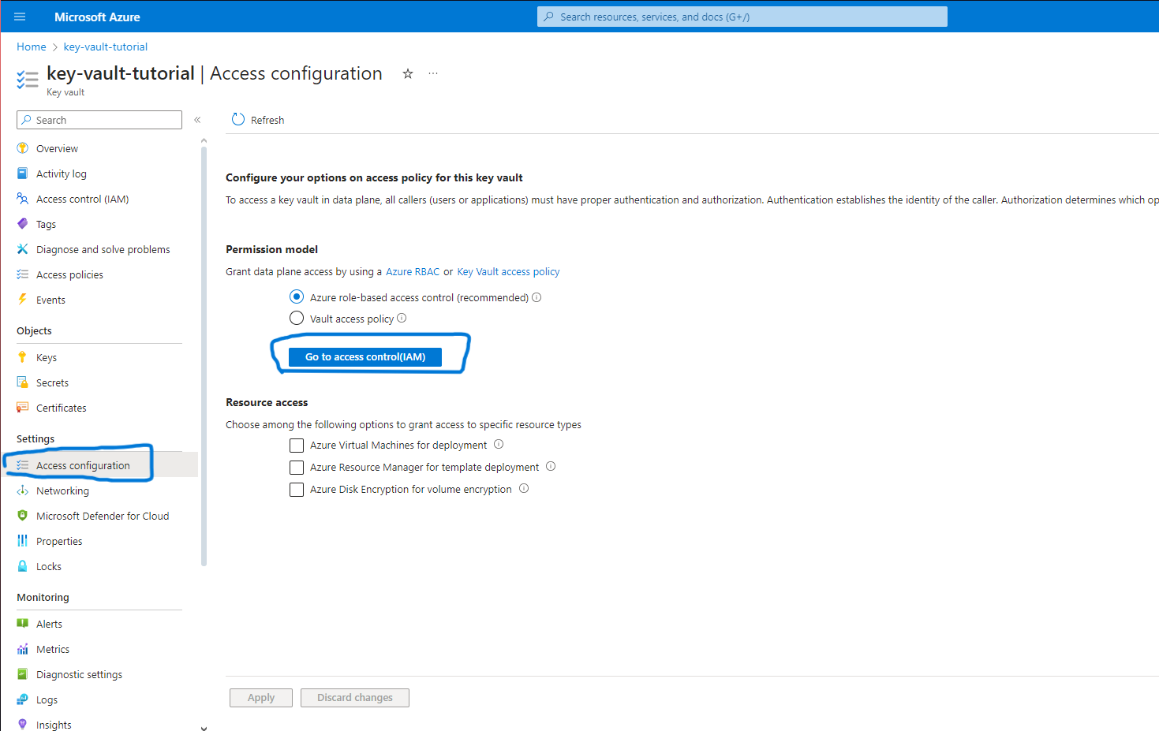1159x731 pixels.
Task: Select the Vault access policy radio button
Action: click(x=297, y=318)
